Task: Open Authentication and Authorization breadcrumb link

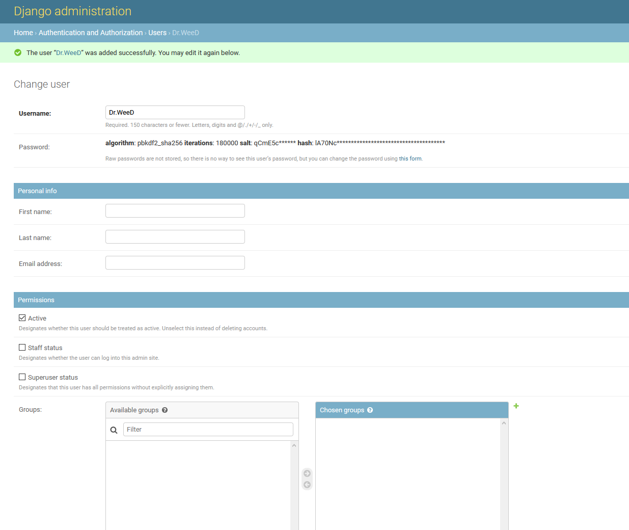Action: (91, 33)
